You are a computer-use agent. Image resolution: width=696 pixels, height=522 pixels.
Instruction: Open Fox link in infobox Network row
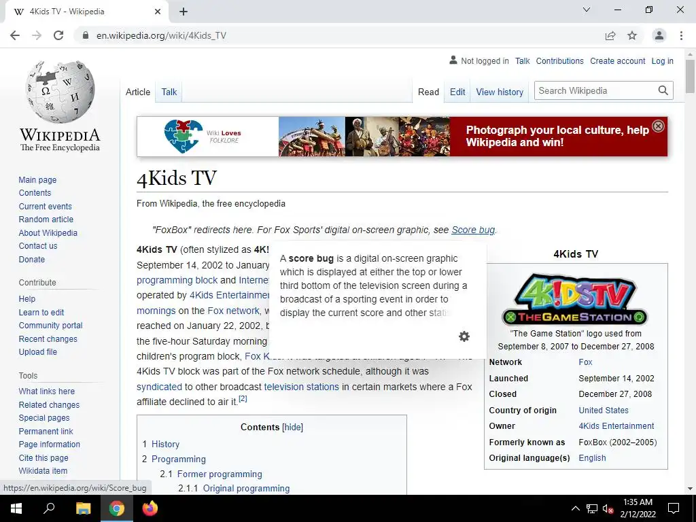pos(585,362)
